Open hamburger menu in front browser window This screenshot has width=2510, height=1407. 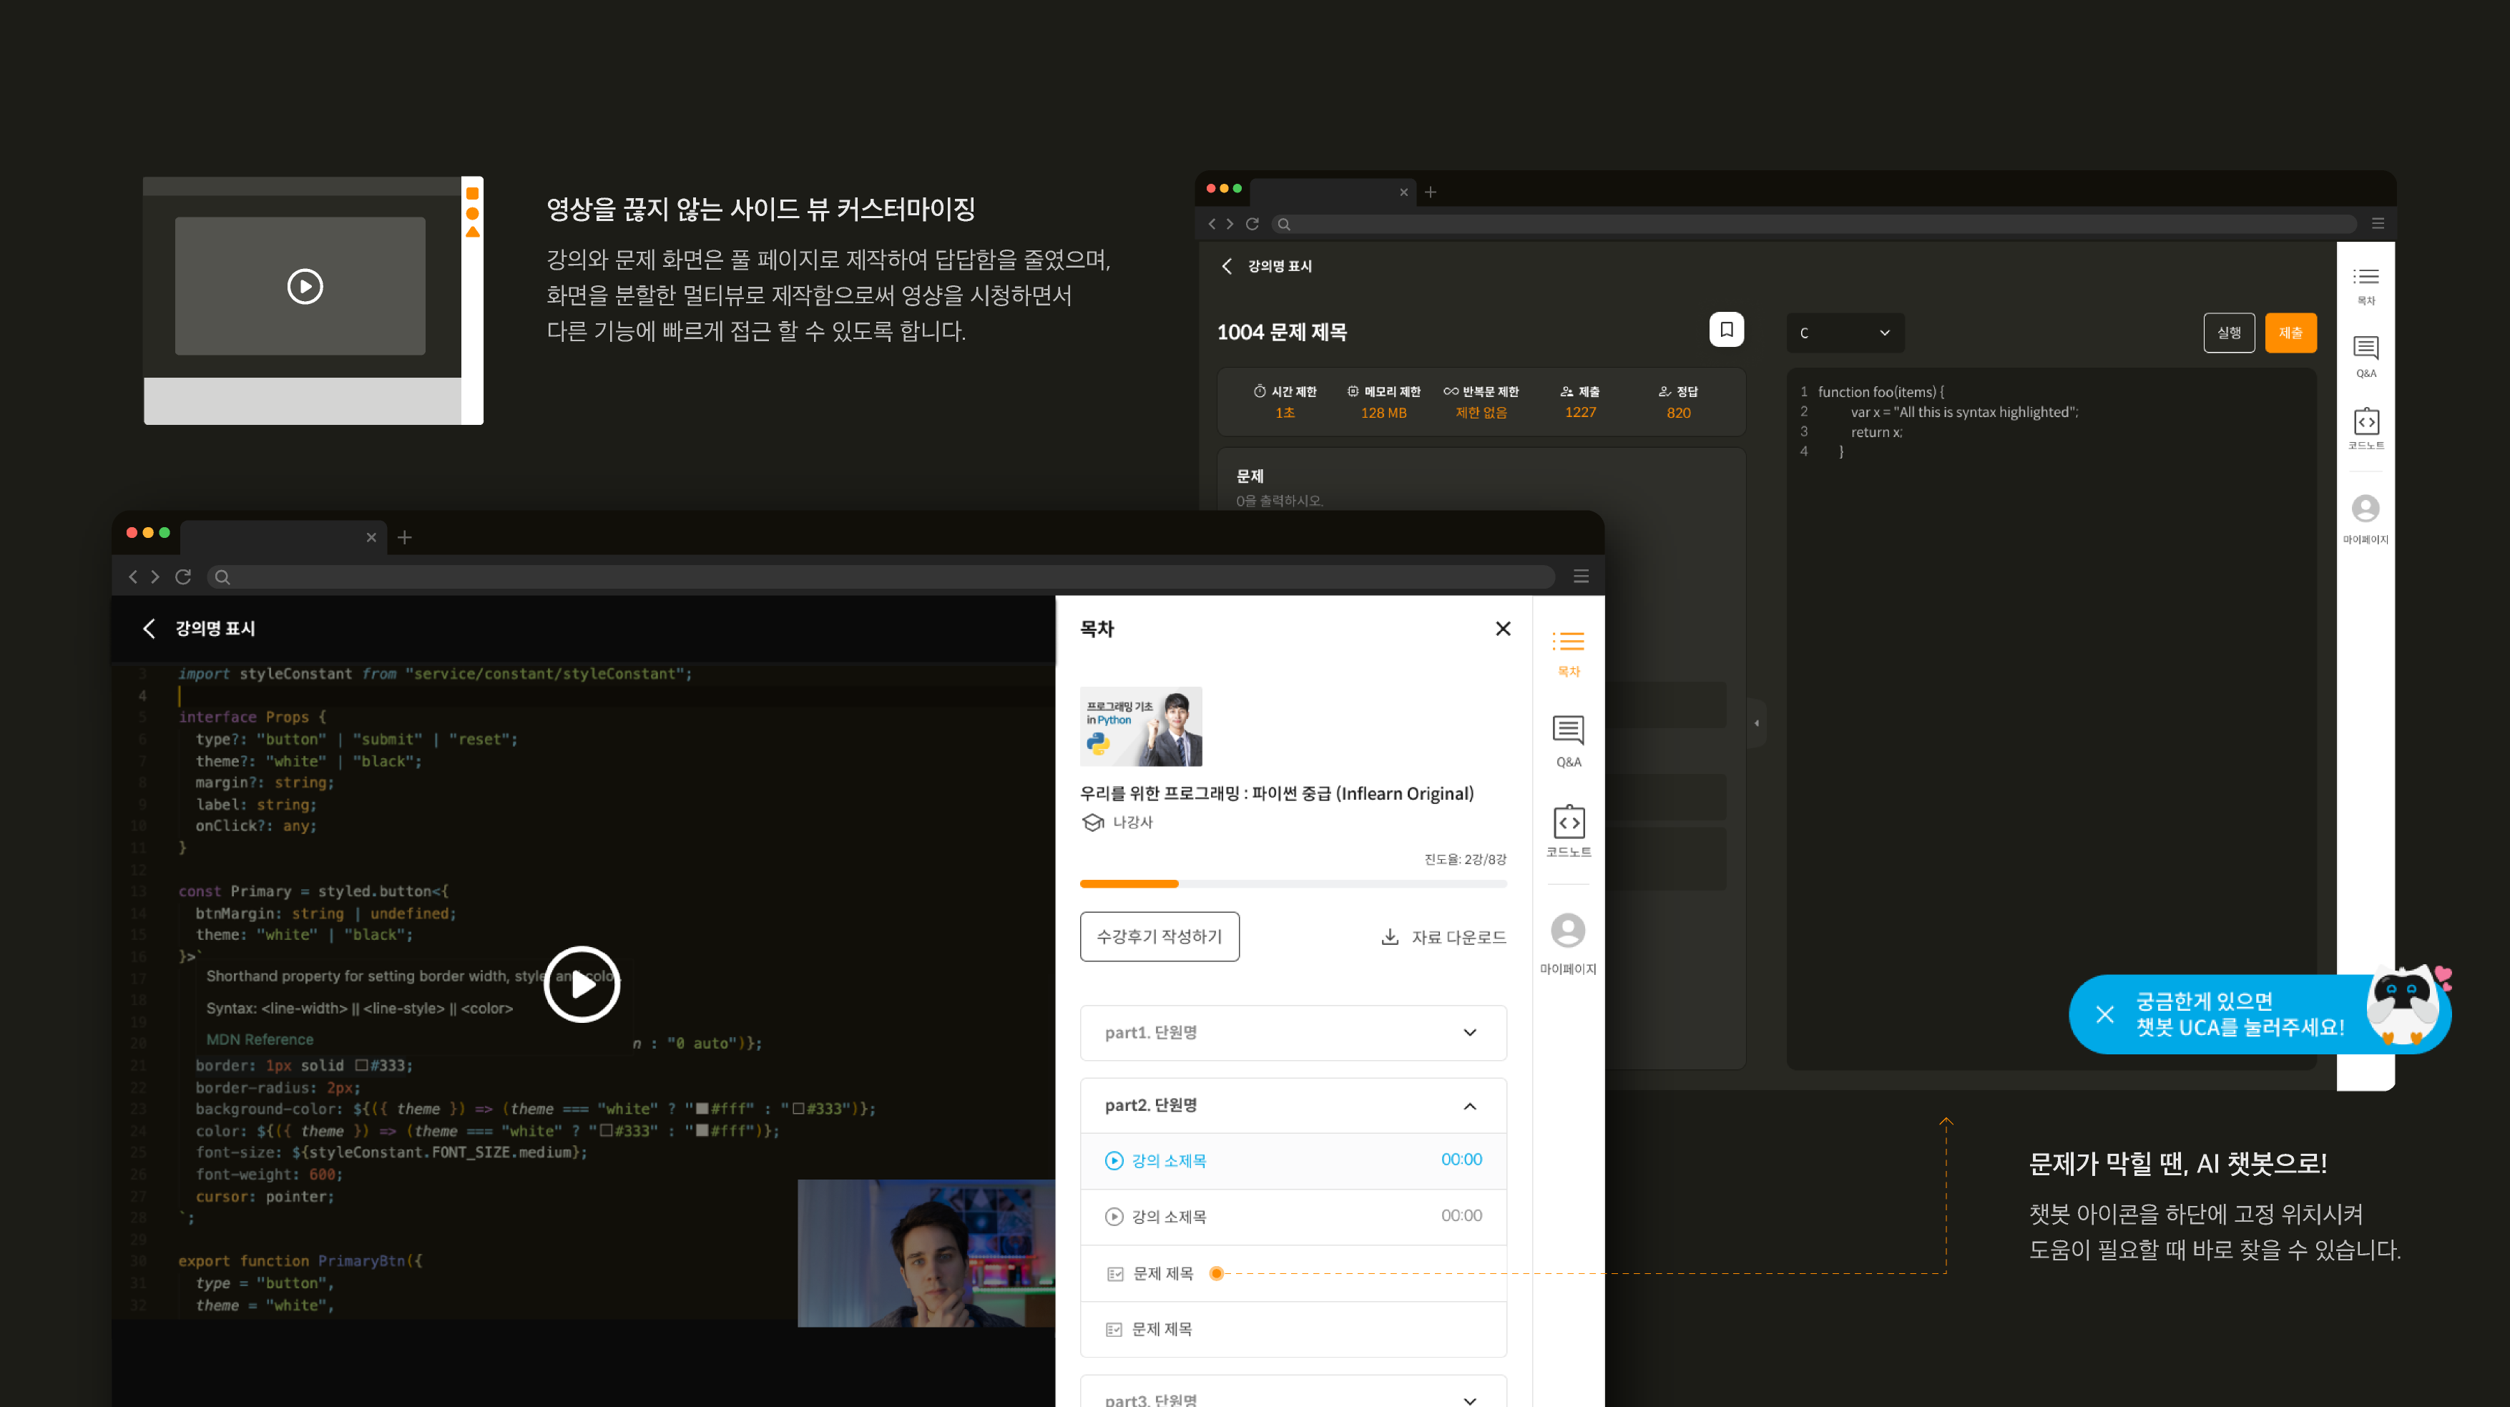(x=1580, y=577)
